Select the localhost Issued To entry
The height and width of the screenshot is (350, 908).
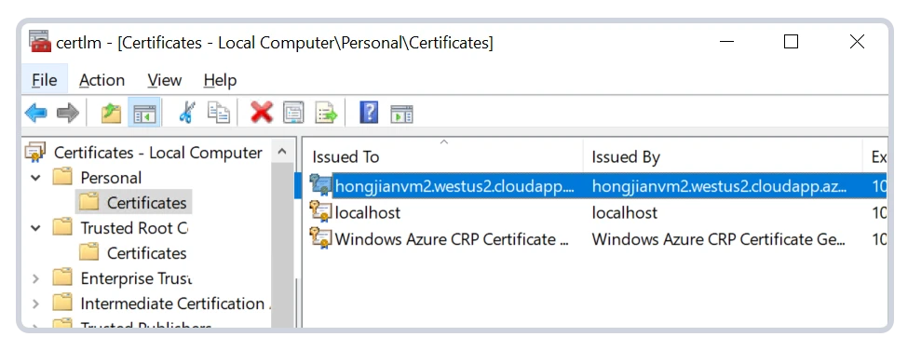[x=368, y=212]
